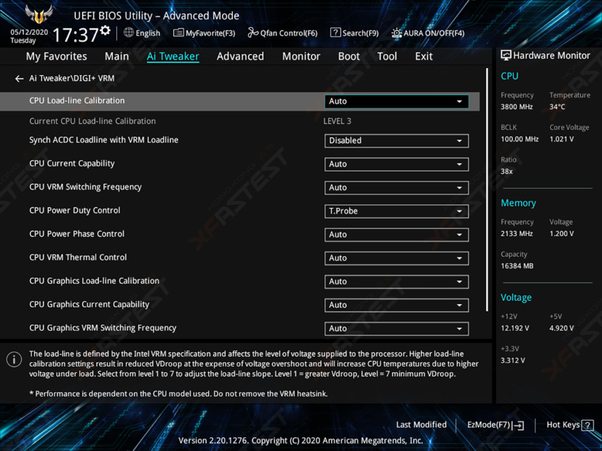
Task: Expand CPU Graphics Current Capability dropdown
Action: tap(397, 305)
